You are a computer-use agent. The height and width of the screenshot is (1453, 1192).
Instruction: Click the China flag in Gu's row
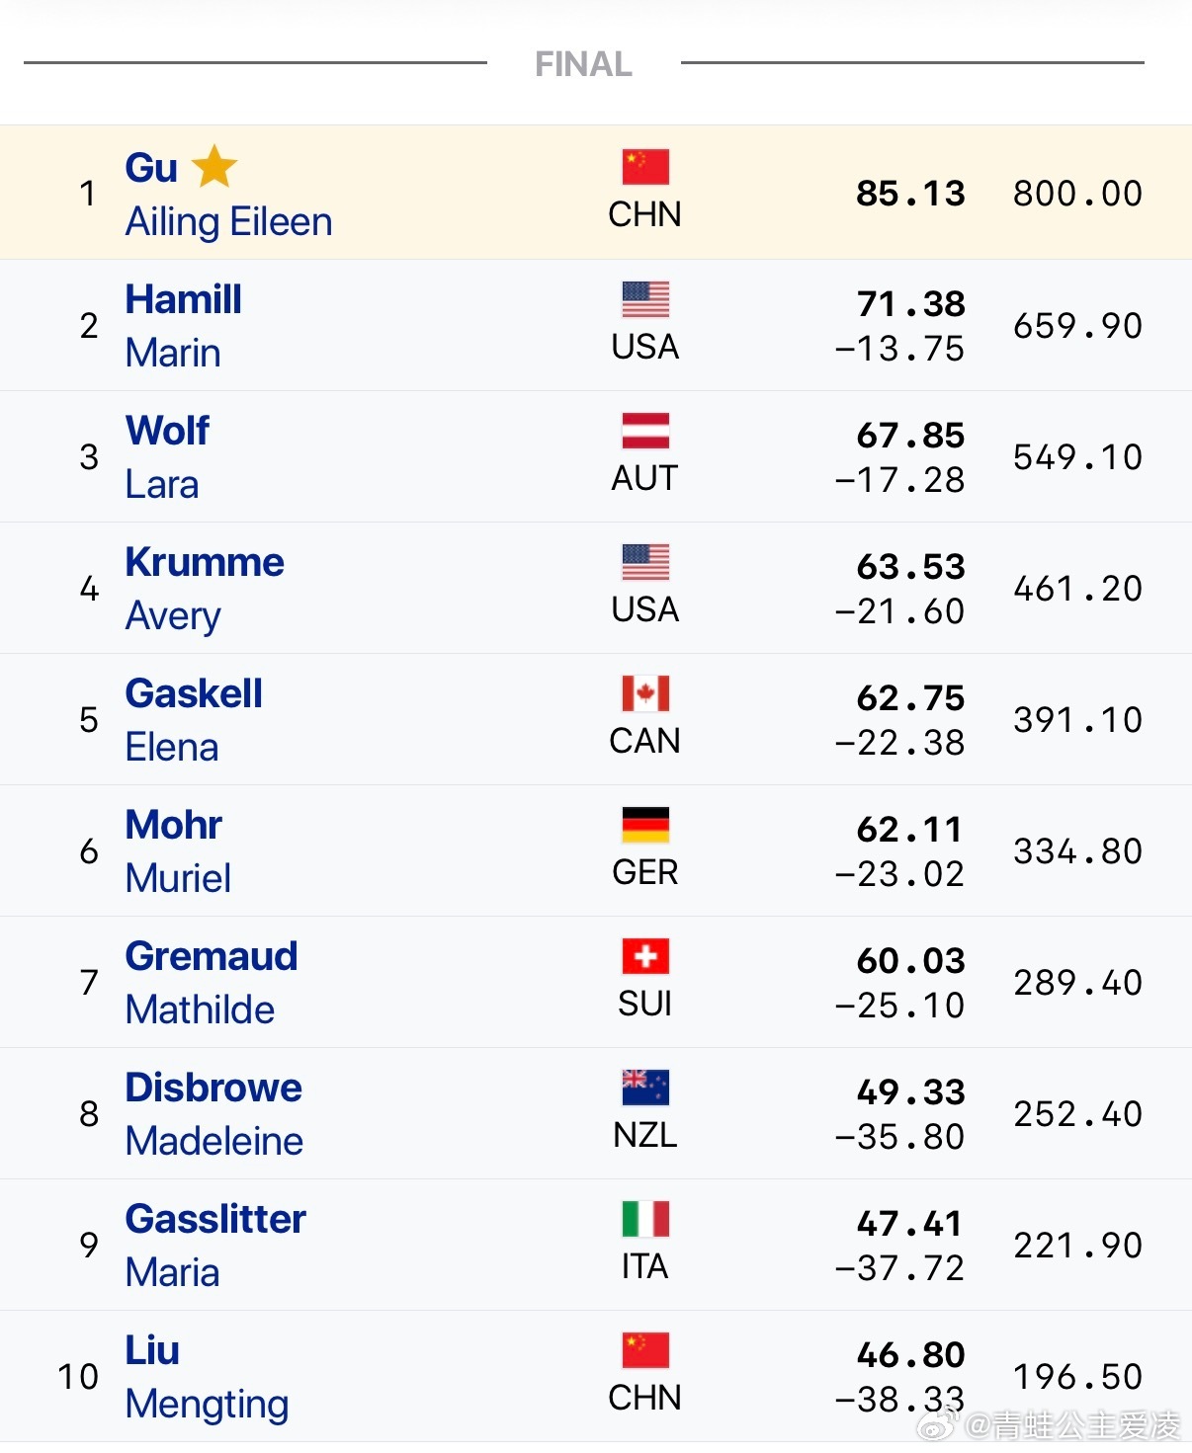tap(644, 167)
